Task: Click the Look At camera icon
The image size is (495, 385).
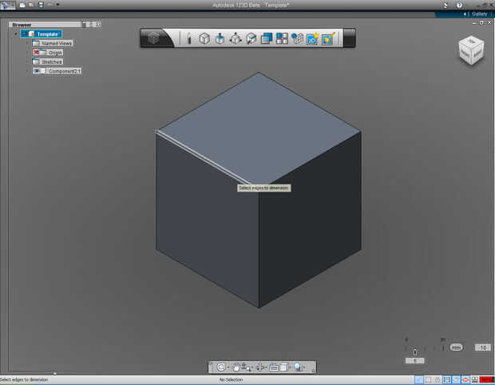Action: 274,367
